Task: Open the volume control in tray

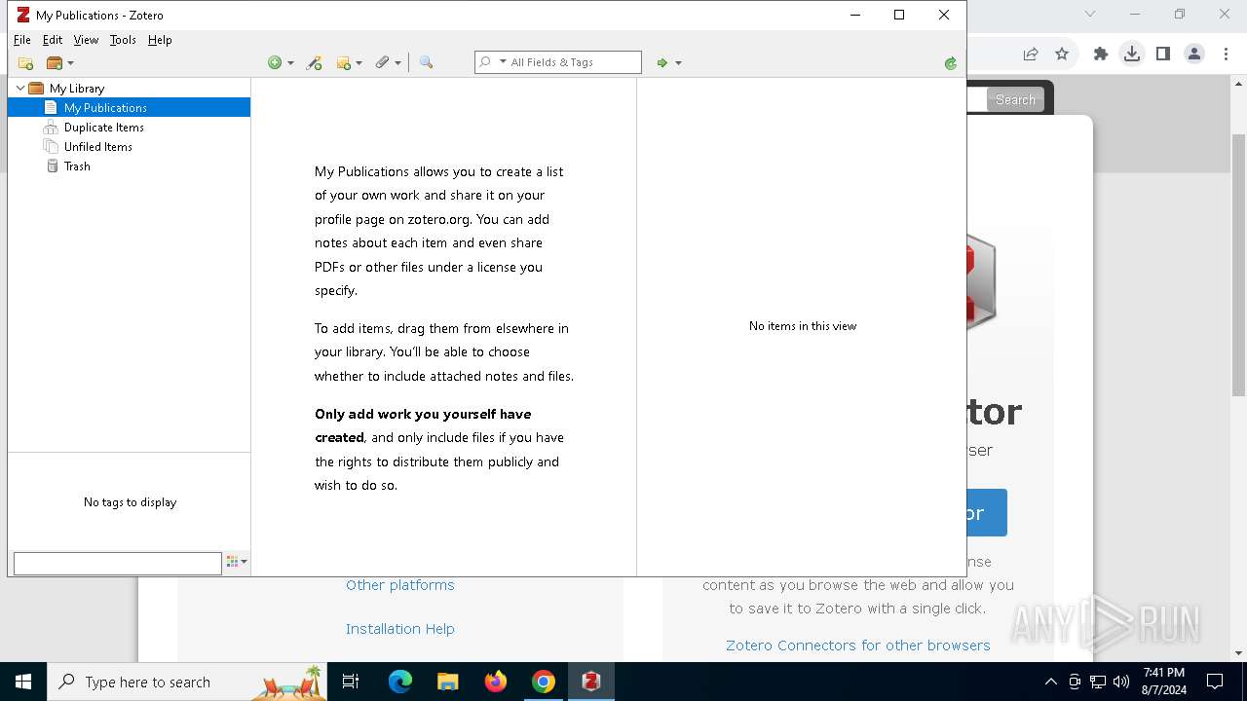Action: click(x=1121, y=682)
